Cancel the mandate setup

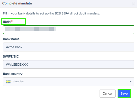(x=108, y=93)
